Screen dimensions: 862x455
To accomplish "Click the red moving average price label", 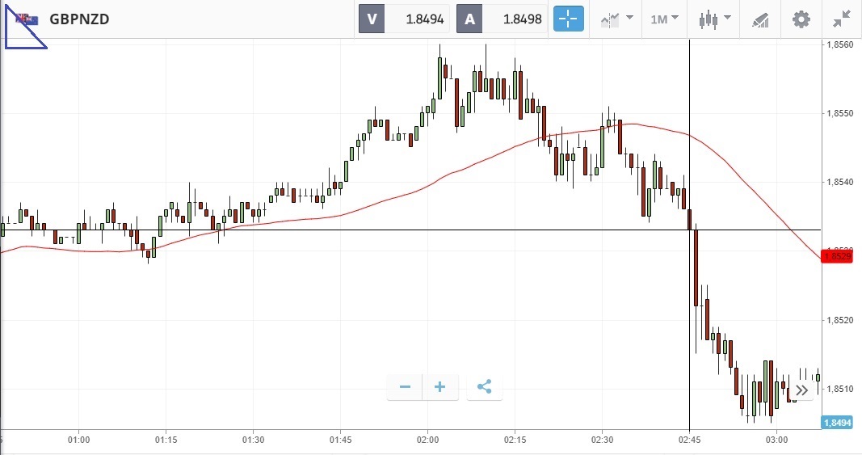I will pyautogui.click(x=836, y=256).
